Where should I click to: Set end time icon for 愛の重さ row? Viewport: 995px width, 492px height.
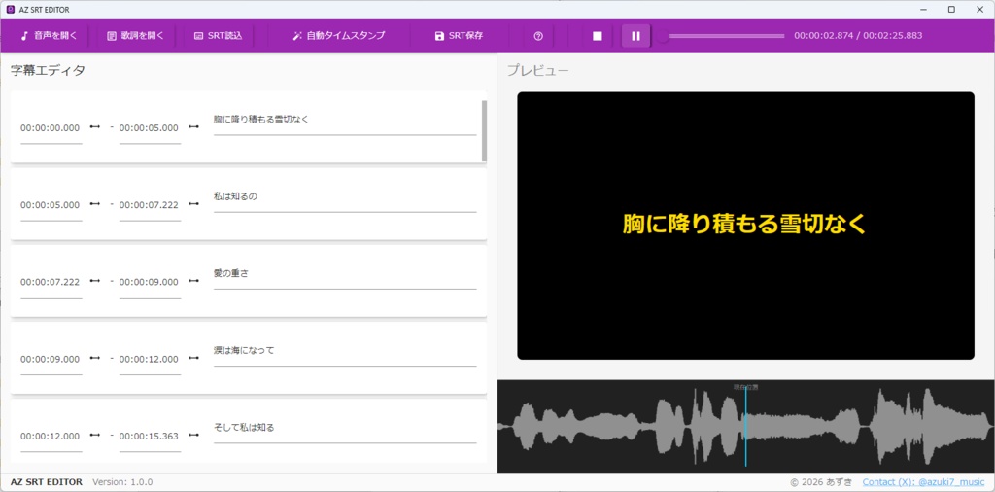coord(193,281)
